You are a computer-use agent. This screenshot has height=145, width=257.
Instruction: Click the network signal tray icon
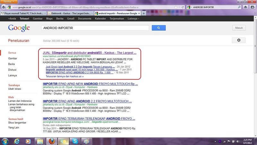point(224,141)
